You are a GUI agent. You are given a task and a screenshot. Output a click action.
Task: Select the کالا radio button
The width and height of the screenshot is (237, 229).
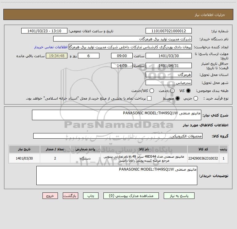(x=188, y=91)
